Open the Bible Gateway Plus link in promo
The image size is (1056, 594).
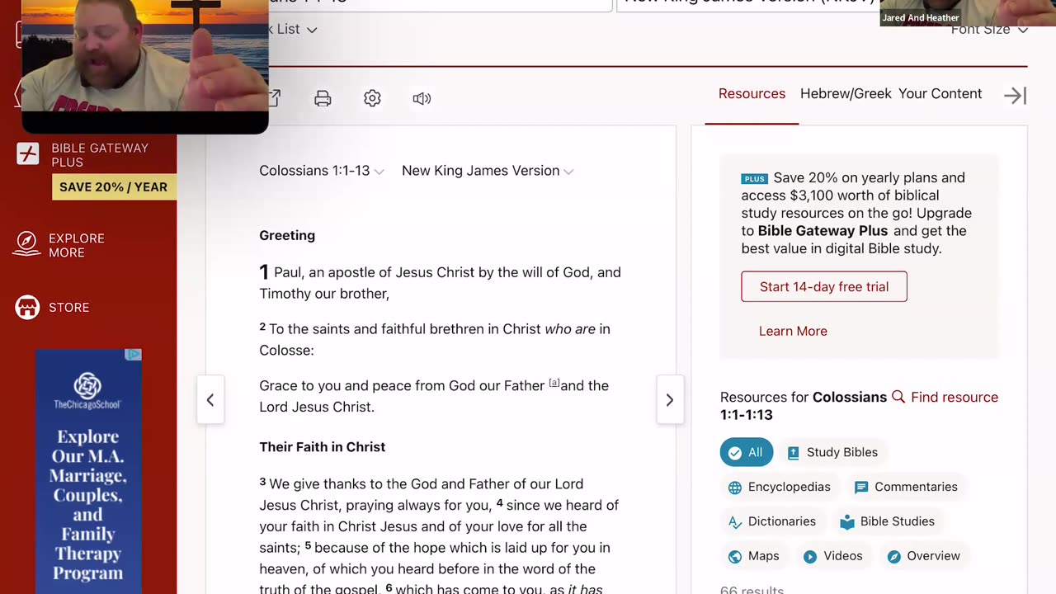click(x=823, y=231)
